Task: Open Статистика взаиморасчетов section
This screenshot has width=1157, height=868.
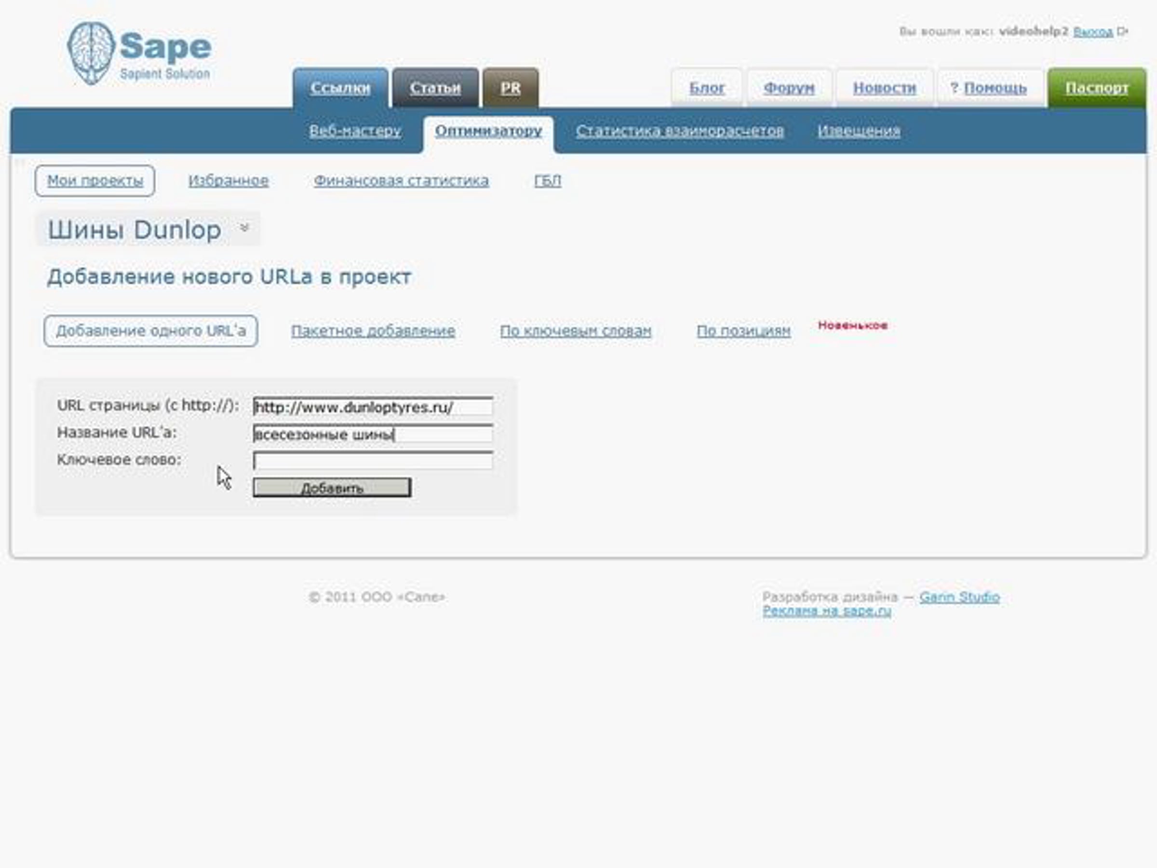Action: [680, 131]
